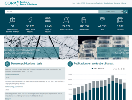
Task: Open the Datasets server icon
Action: point(120,20)
